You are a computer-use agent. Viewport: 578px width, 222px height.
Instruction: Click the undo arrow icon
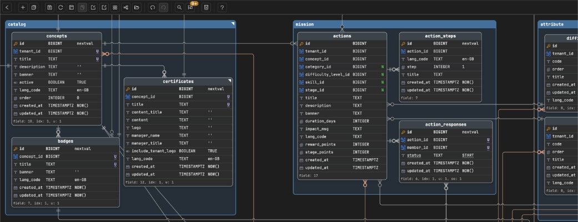click(152, 7)
